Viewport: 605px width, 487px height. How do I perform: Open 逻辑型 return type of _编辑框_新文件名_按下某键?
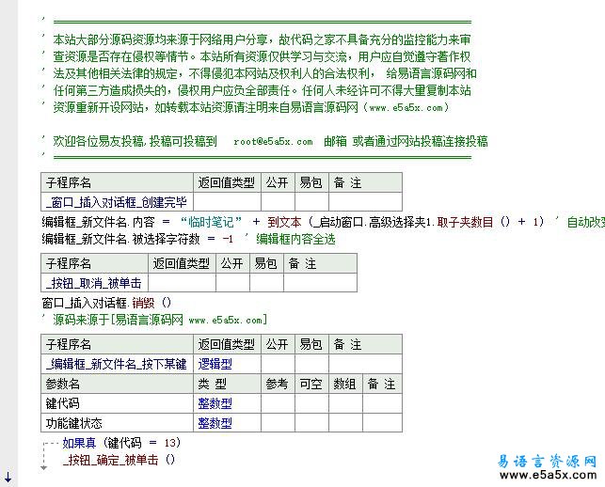215,364
